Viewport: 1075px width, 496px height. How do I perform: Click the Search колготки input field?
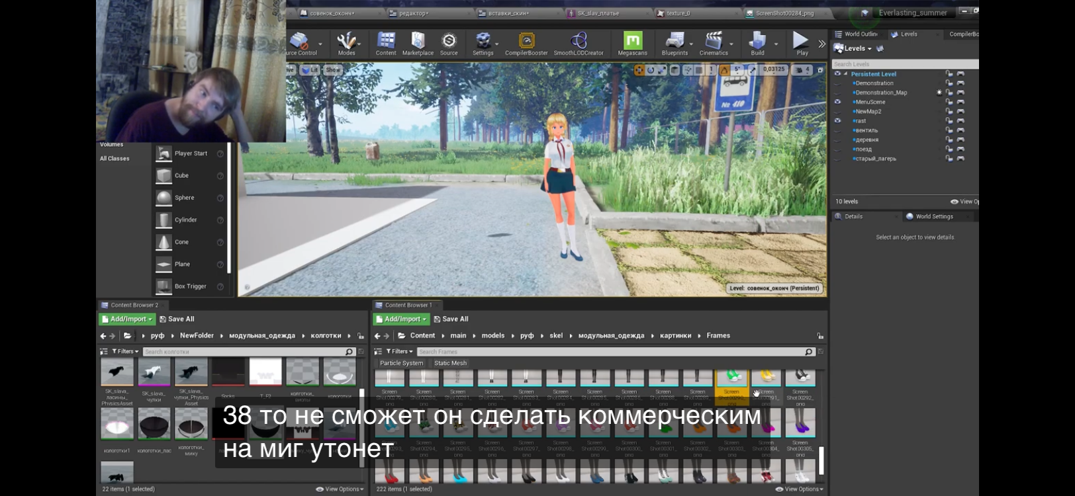click(249, 352)
